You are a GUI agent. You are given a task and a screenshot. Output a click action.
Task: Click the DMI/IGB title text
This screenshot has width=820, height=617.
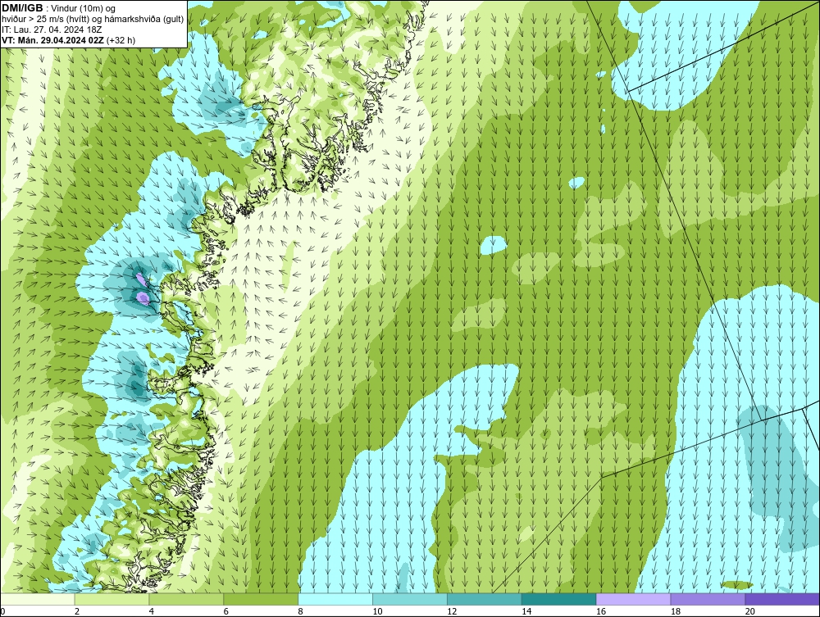tap(23, 8)
